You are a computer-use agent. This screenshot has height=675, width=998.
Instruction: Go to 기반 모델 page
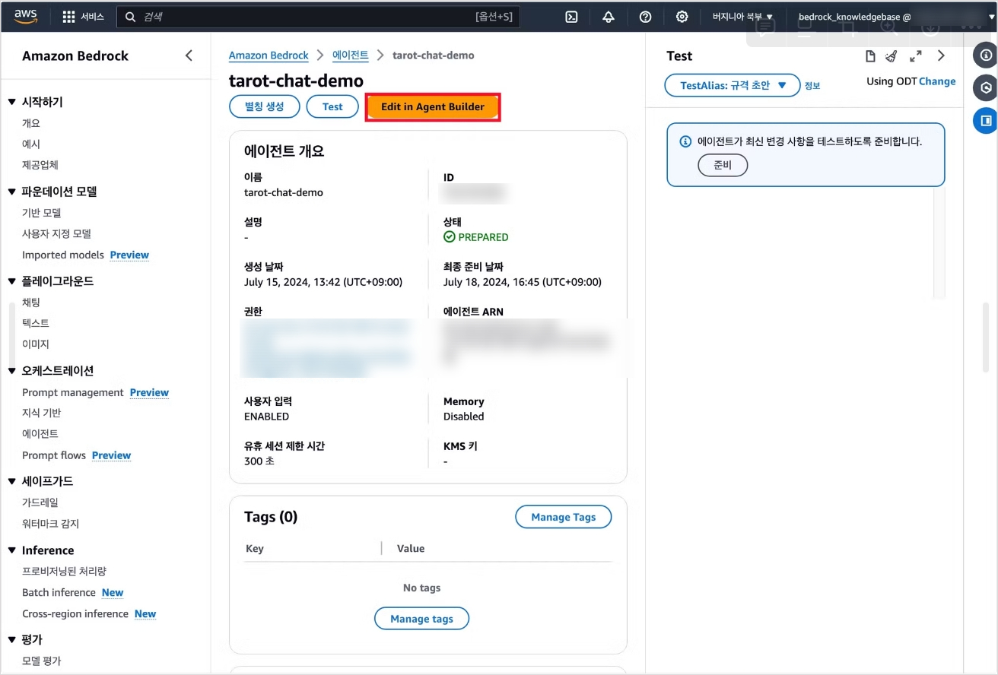click(42, 213)
